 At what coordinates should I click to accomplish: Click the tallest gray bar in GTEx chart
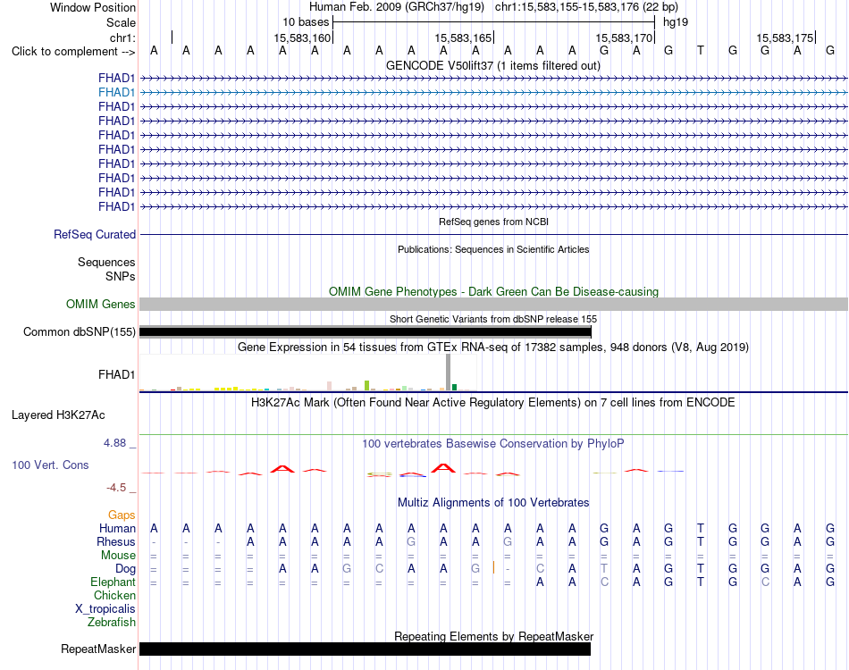(x=448, y=373)
